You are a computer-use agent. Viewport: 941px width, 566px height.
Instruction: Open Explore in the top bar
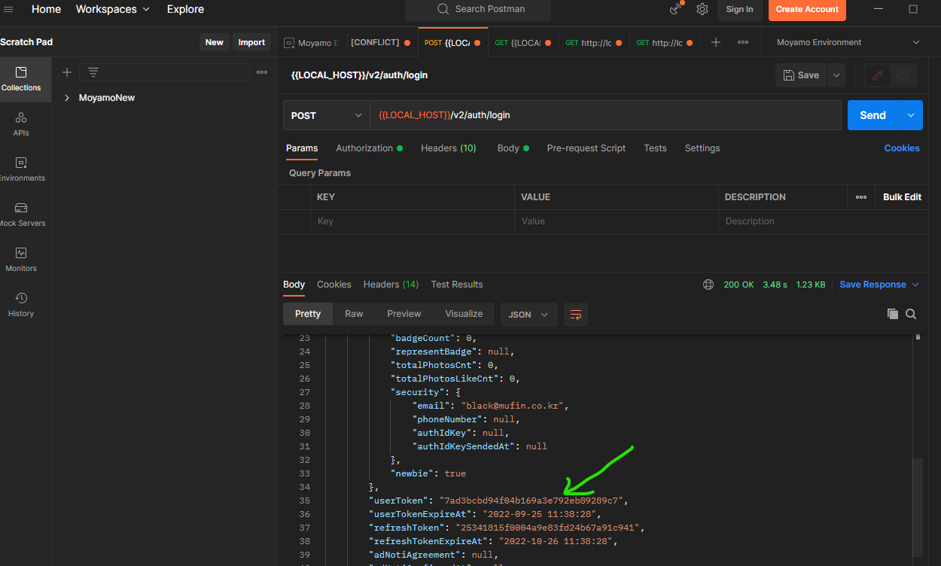point(185,9)
